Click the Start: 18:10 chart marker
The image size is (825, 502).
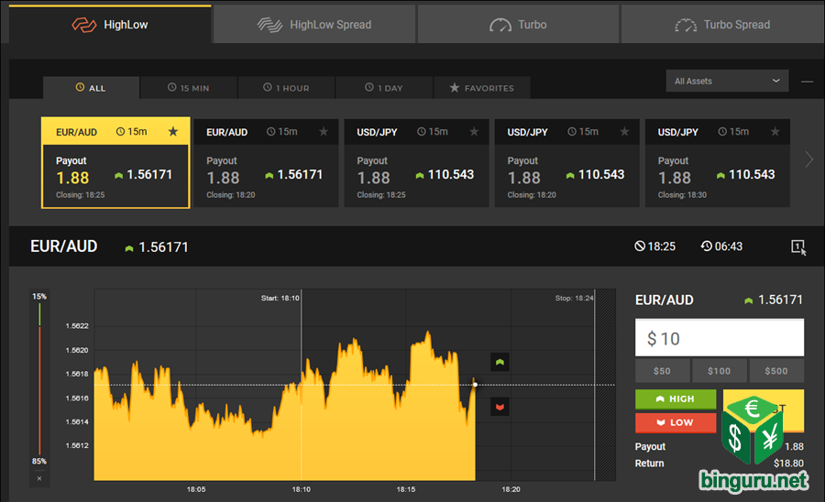click(x=280, y=298)
